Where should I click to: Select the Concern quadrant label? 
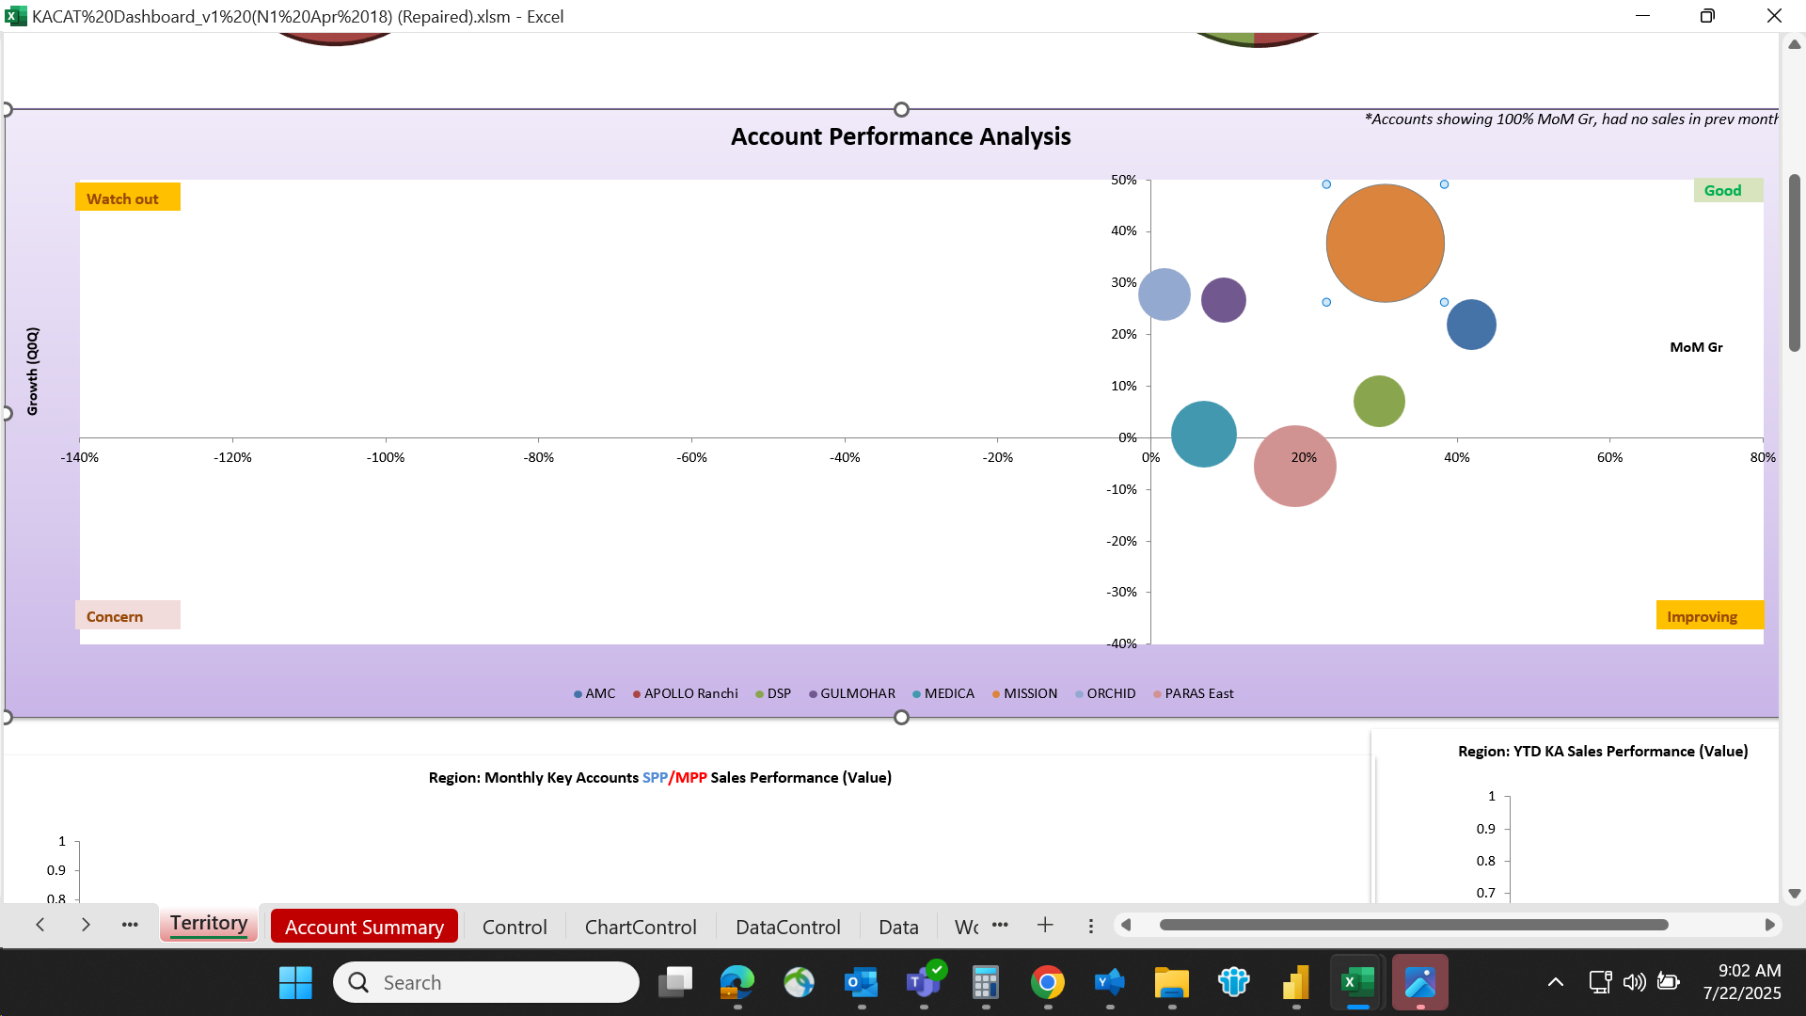pyautogui.click(x=128, y=615)
